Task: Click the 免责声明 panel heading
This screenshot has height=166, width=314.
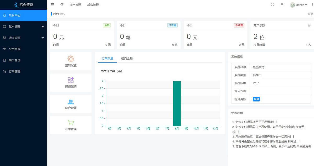Action: pyautogui.click(x=237, y=113)
